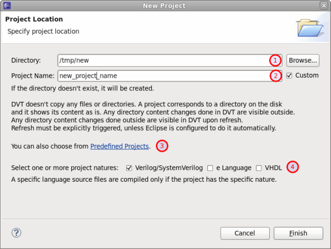Uncheck the Verilog/SystemVerilog nature
331x249 pixels.
(x=129, y=167)
